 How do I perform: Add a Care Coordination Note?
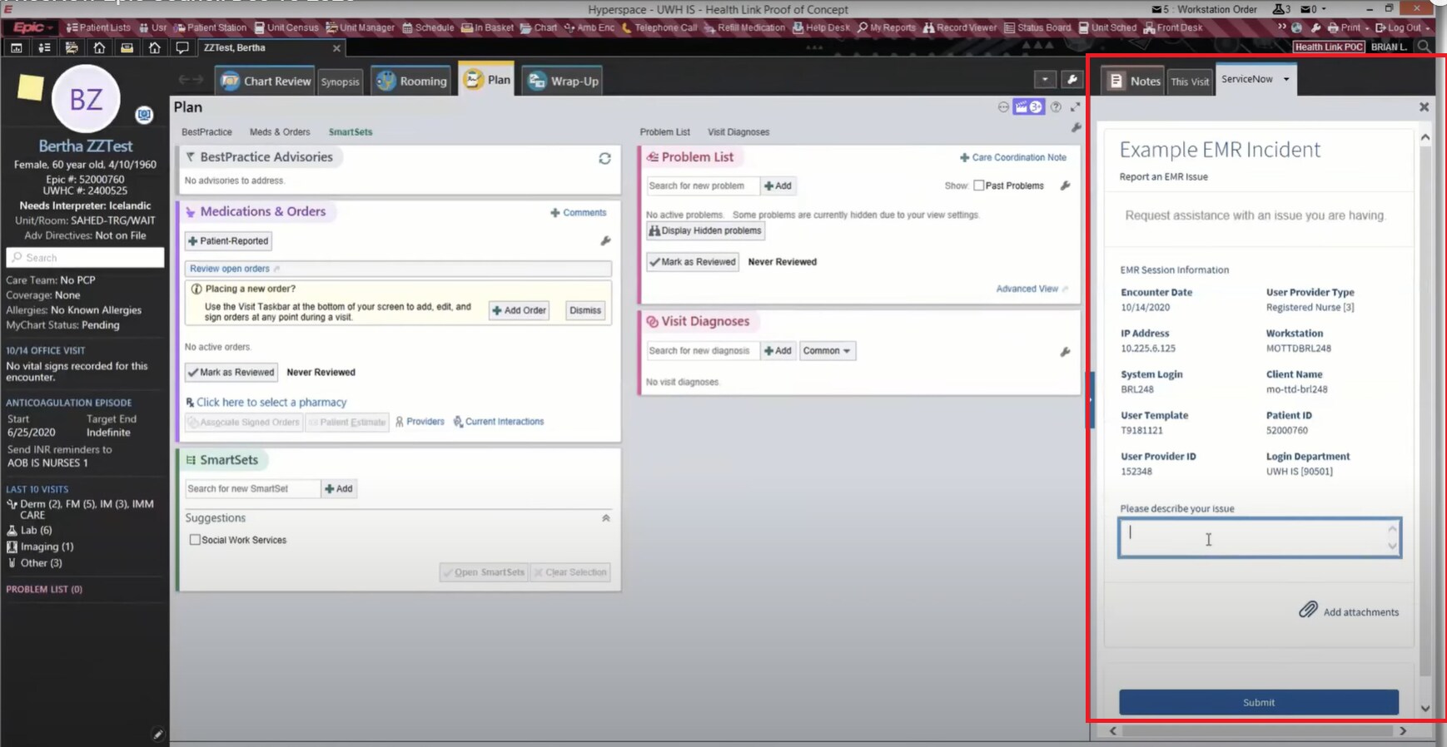click(x=1013, y=157)
